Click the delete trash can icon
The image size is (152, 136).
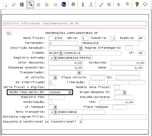22,4
